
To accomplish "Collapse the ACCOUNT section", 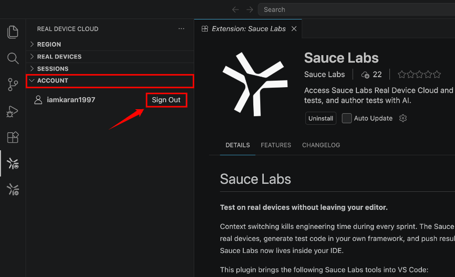I will [110, 81].
